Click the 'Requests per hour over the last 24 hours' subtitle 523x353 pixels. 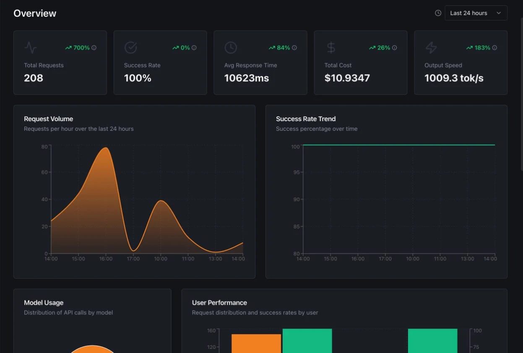click(79, 129)
